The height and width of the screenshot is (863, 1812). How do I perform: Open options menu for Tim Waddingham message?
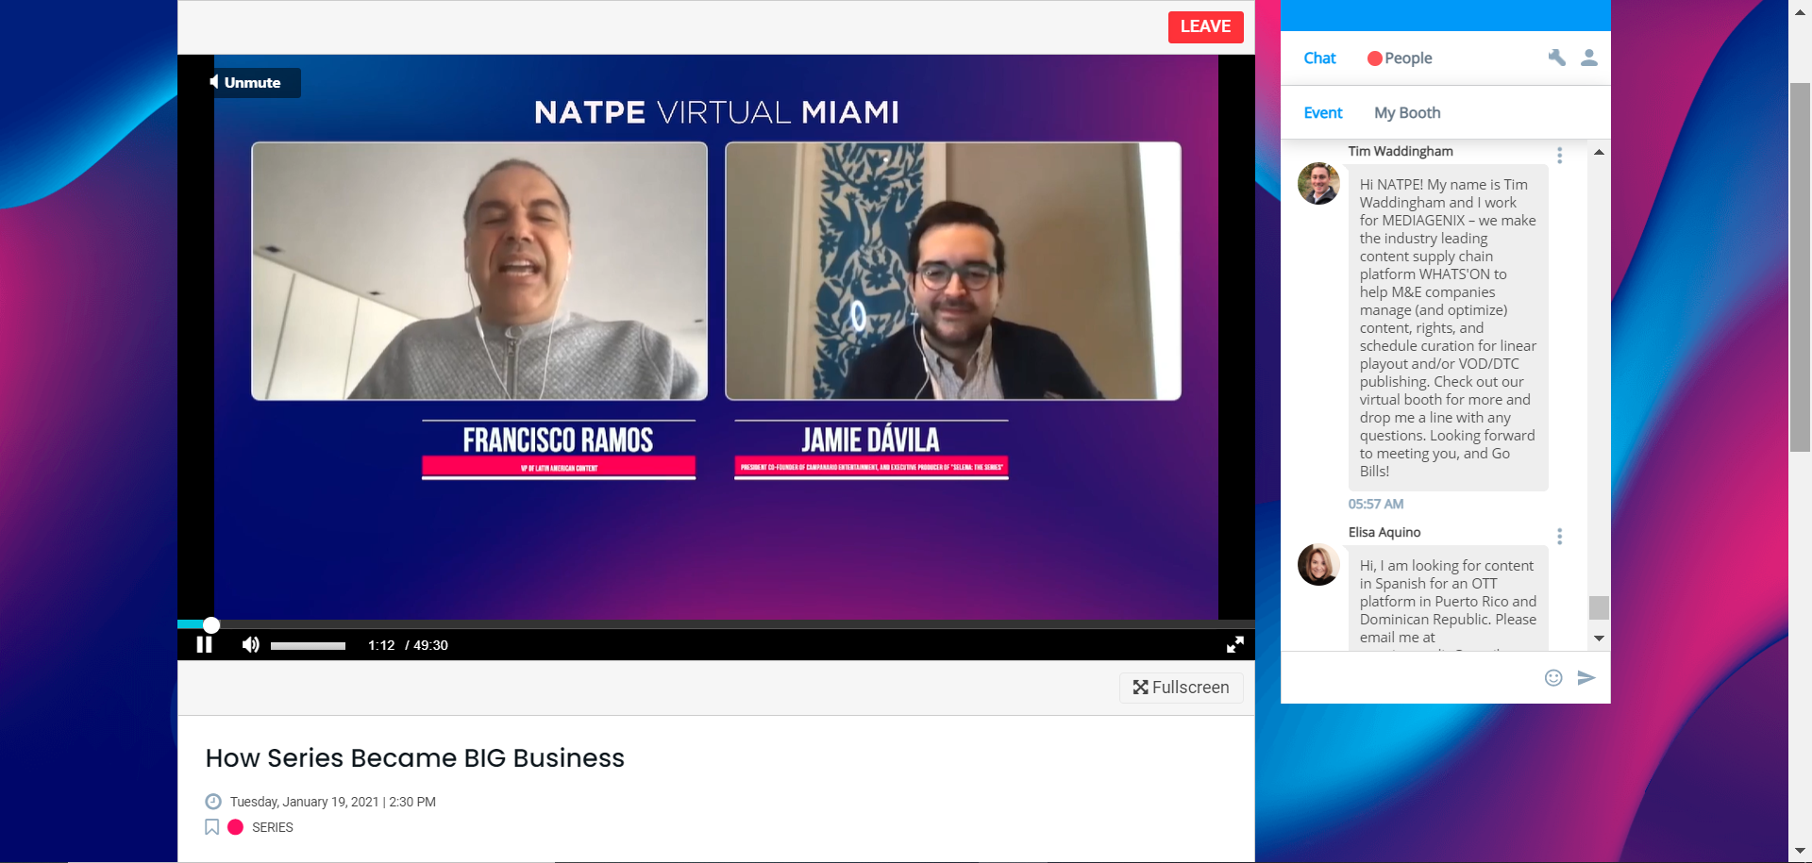click(1560, 156)
